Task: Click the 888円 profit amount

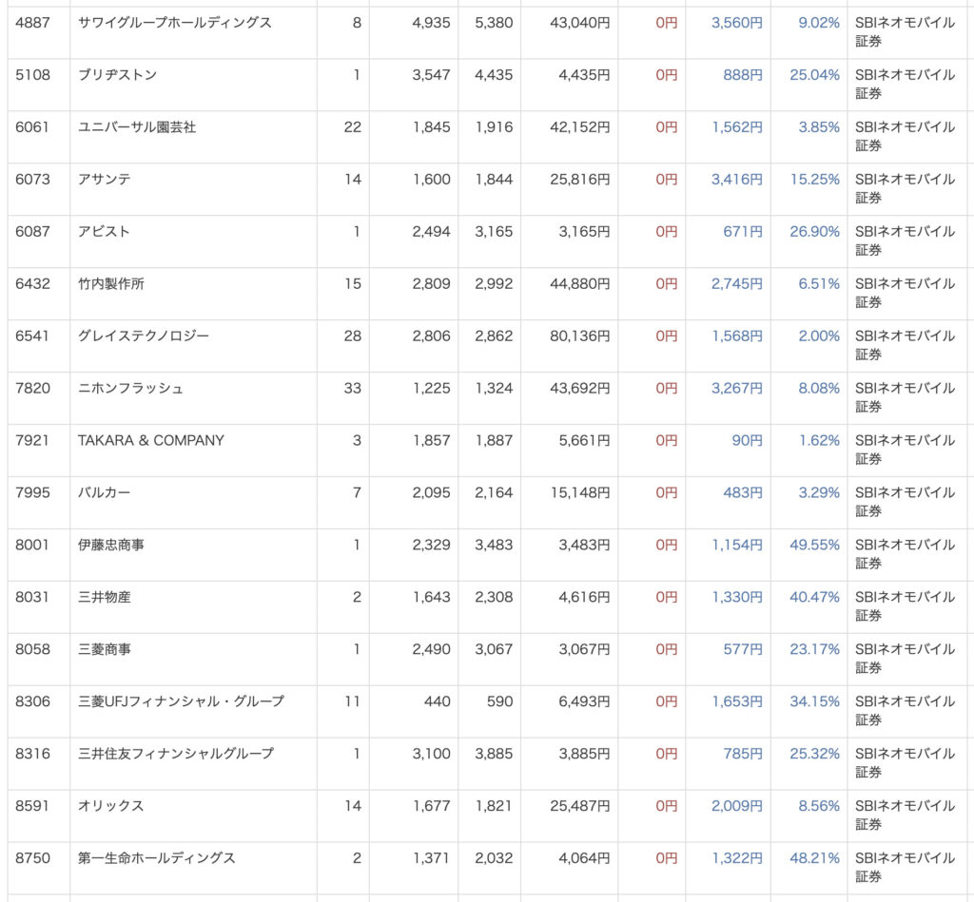Action: 742,75
